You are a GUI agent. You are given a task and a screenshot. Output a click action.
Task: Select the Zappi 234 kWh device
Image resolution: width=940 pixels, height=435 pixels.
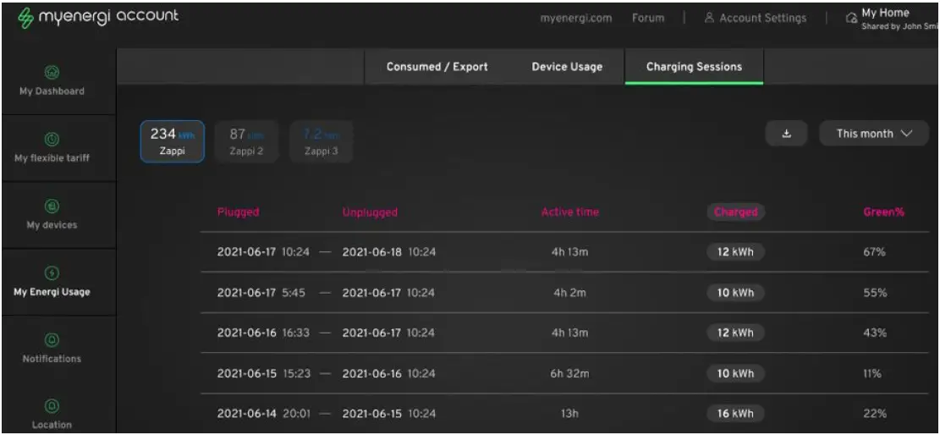coord(172,141)
